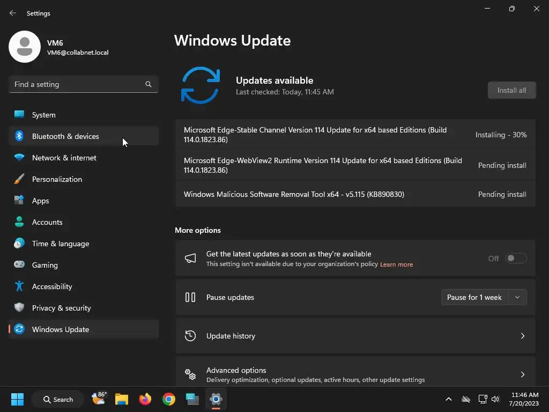Select Network & internet in sidebar
Viewport: 549px width, 412px height.
pos(84,157)
